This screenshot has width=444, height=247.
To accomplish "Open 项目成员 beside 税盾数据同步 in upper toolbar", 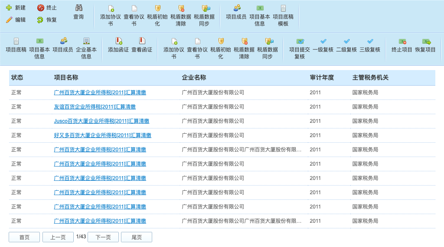I will (236, 13).
